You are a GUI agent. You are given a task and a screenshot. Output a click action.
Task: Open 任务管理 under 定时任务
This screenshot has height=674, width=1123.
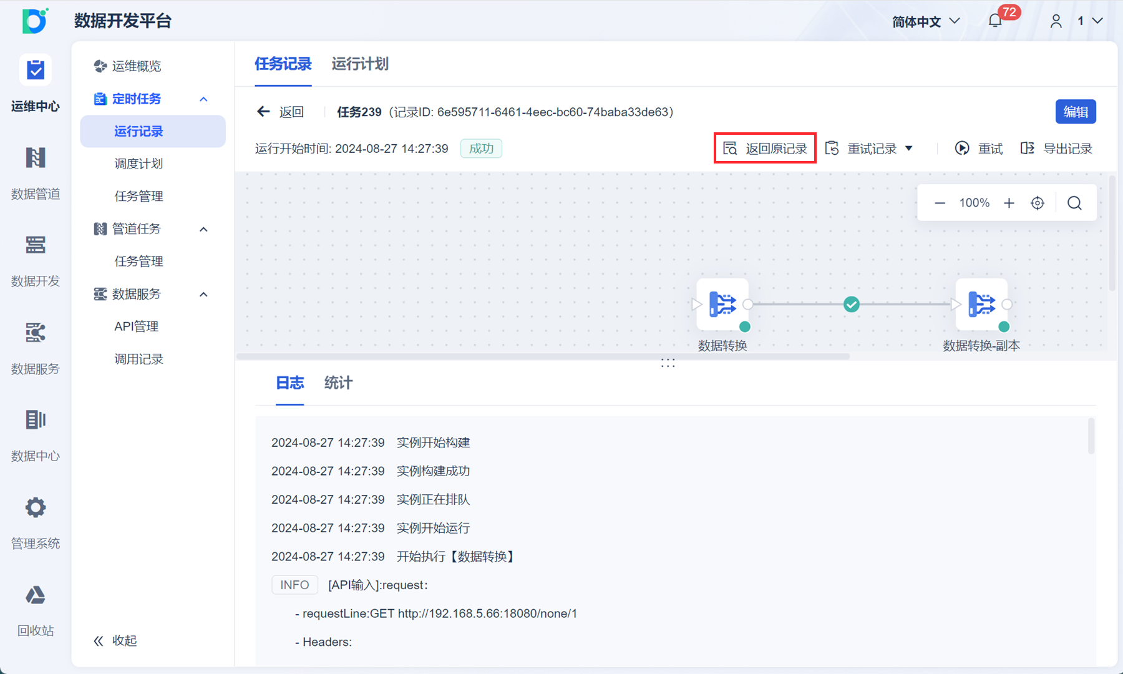coord(139,196)
